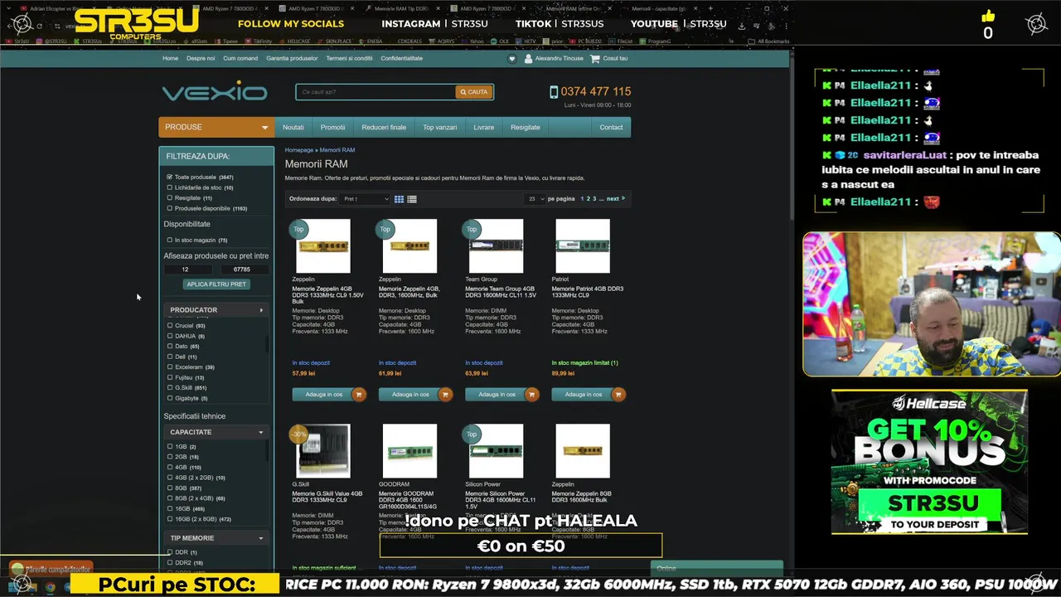Open the Ordoneaza dupa sort dropdown
Screen dimensions: 1061x597
[x=365, y=199]
